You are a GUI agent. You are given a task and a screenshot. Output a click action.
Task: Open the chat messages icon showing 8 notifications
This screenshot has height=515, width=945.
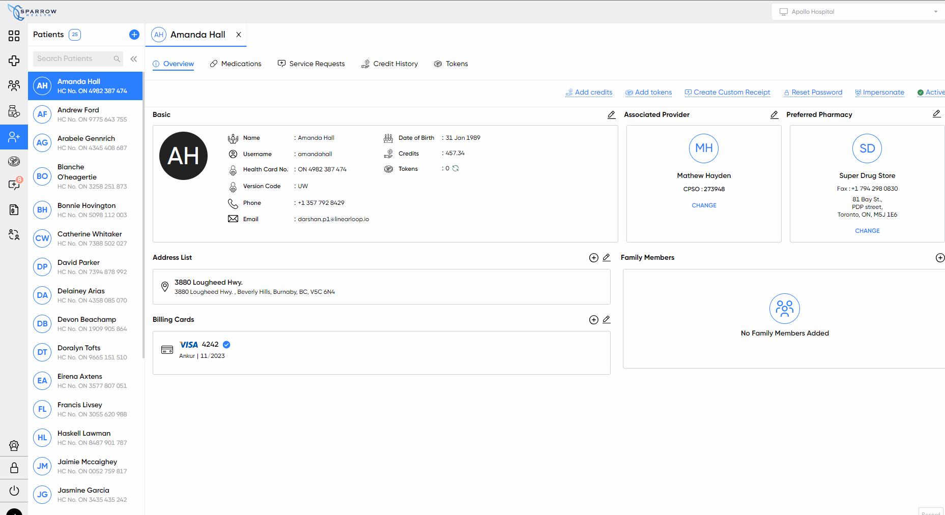(14, 184)
